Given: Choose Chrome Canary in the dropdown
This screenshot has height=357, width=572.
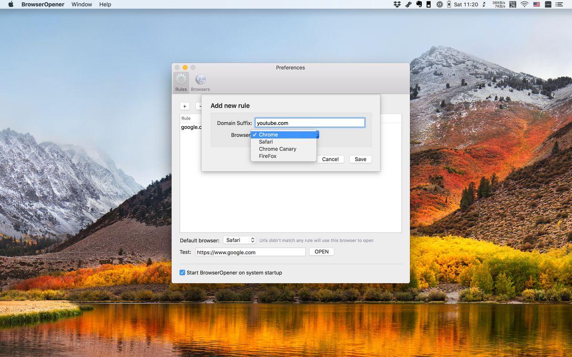Looking at the screenshot, I should (x=277, y=149).
